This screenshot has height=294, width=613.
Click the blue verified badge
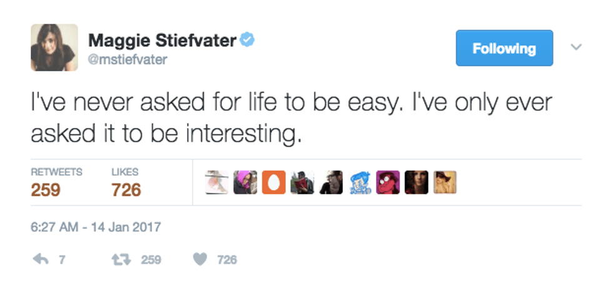click(248, 41)
